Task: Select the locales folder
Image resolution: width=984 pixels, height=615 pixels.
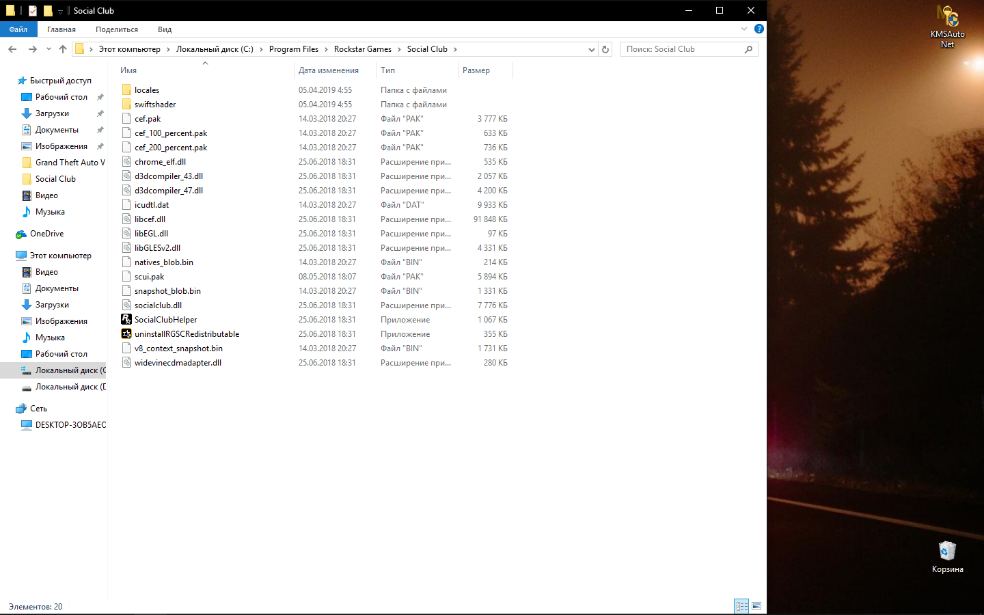Action: tap(146, 90)
